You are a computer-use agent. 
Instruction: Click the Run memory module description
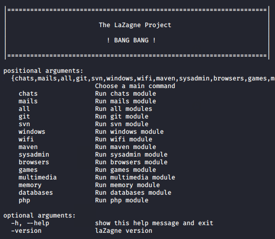[x=127, y=185]
